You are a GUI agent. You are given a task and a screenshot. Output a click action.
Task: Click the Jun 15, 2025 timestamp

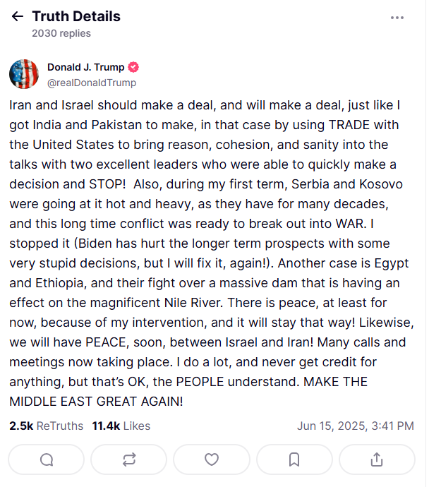[x=355, y=426]
